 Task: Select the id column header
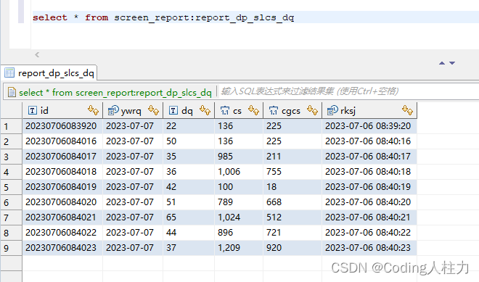pos(62,110)
